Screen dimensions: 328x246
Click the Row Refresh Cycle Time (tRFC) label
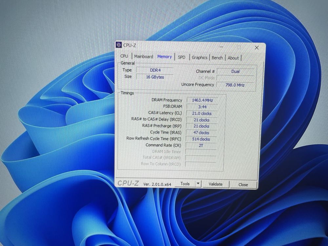(154, 138)
